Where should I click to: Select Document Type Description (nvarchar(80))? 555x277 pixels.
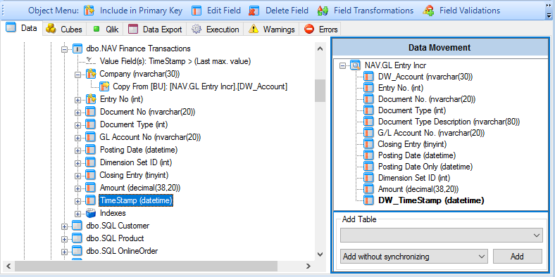[x=449, y=122]
